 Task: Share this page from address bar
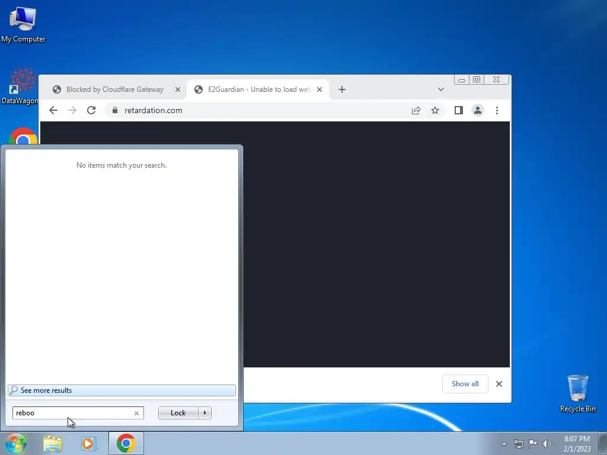[x=416, y=110]
